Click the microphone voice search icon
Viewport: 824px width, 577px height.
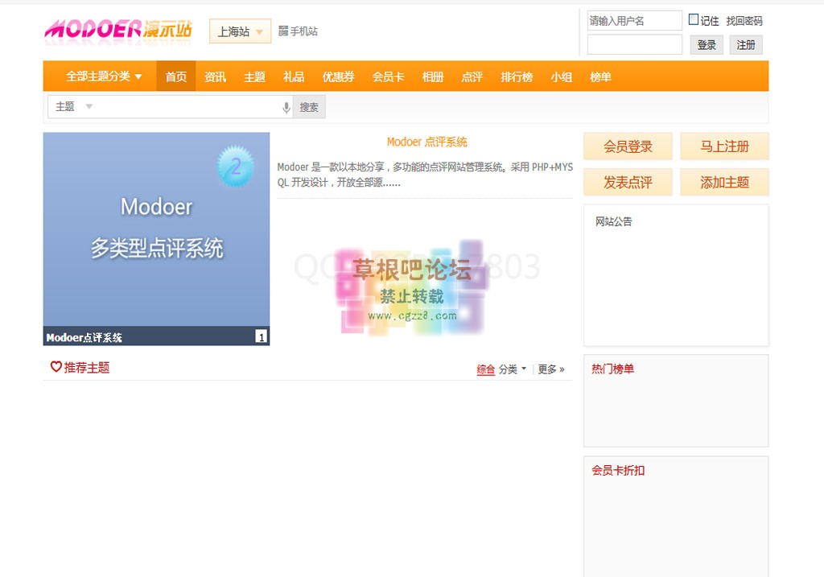click(286, 107)
